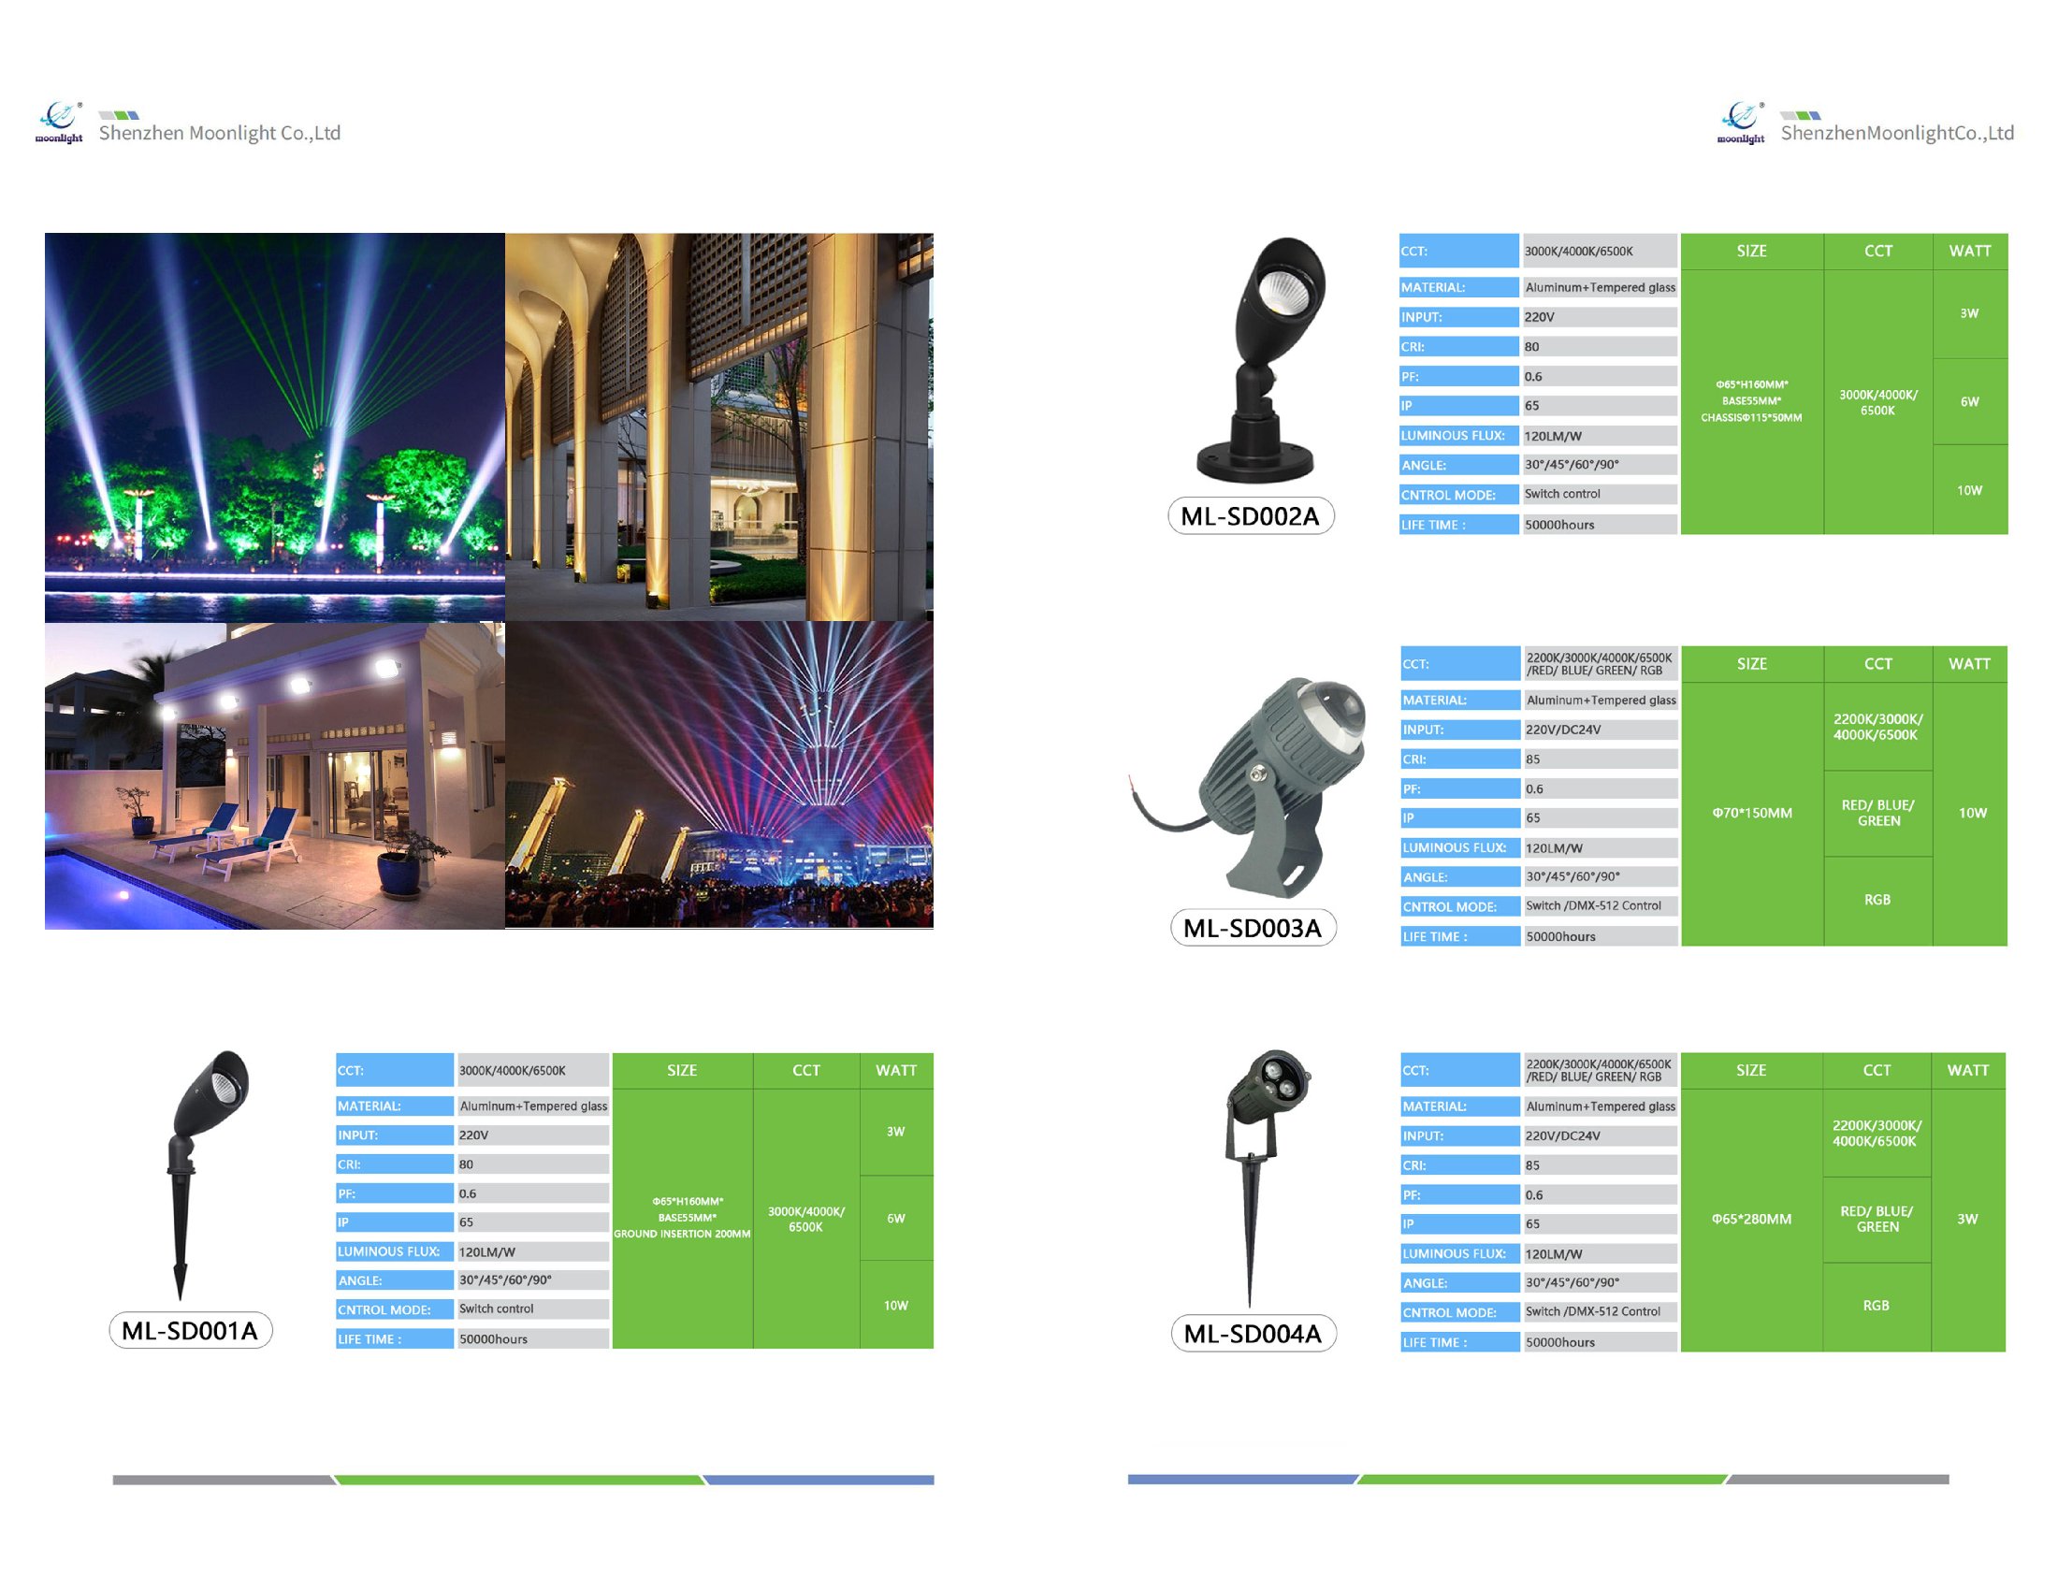Click the poolside villa lighting photo
Screen dimensions: 2058x1590
click(274, 775)
